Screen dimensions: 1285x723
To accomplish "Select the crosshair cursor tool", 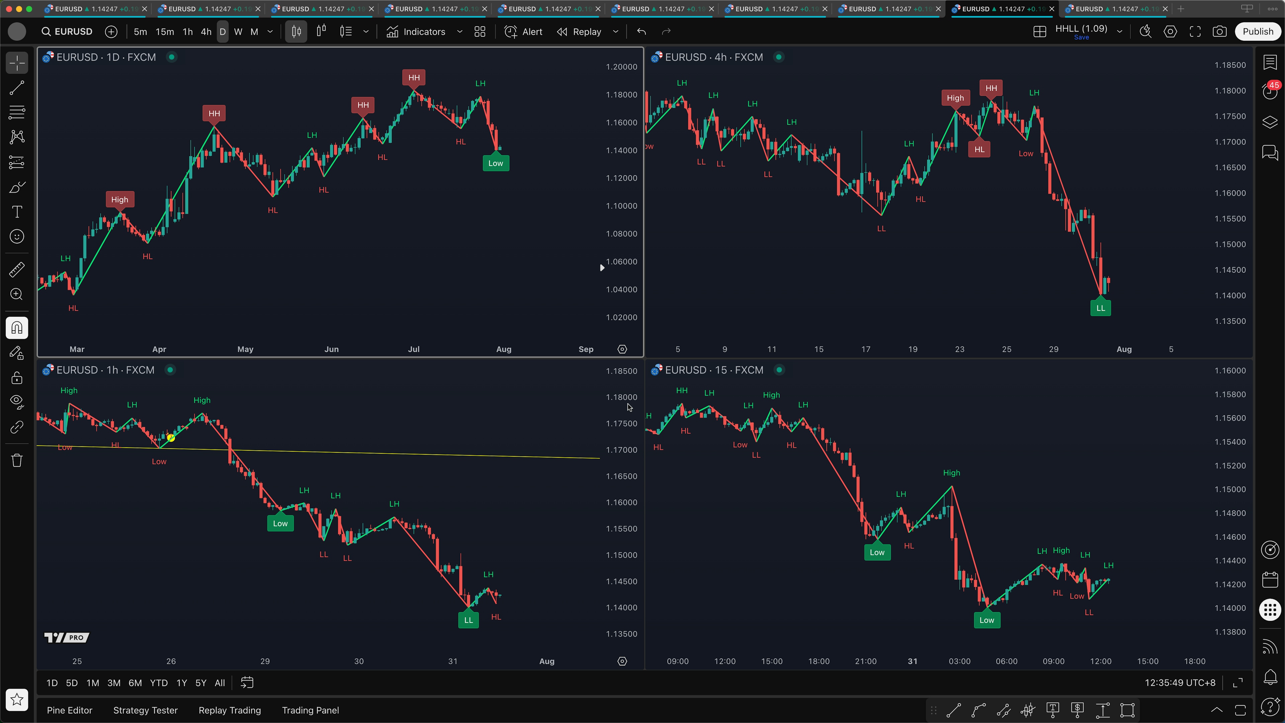I will click(17, 63).
